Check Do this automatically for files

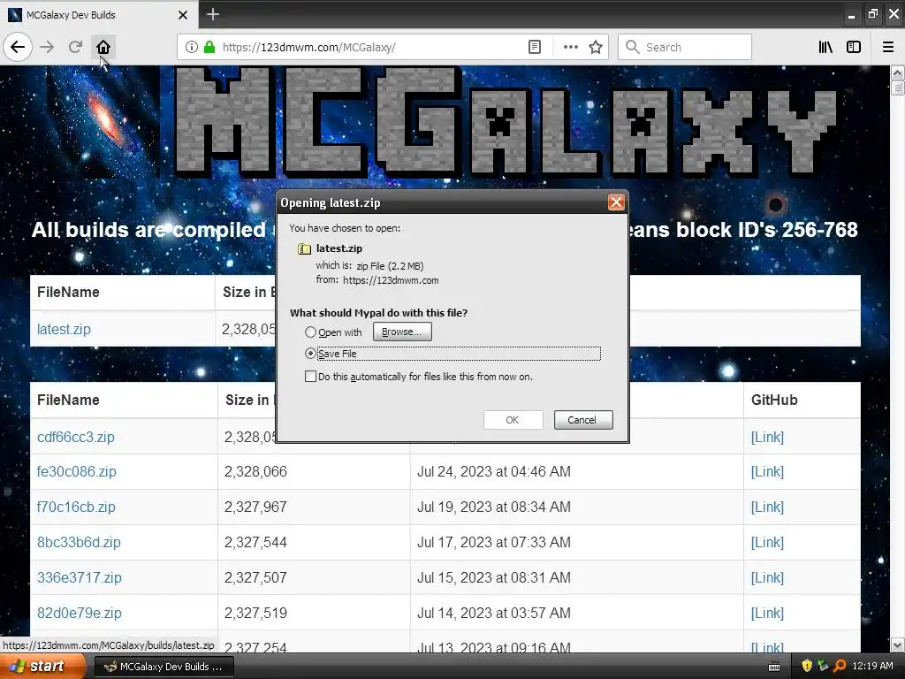(310, 377)
